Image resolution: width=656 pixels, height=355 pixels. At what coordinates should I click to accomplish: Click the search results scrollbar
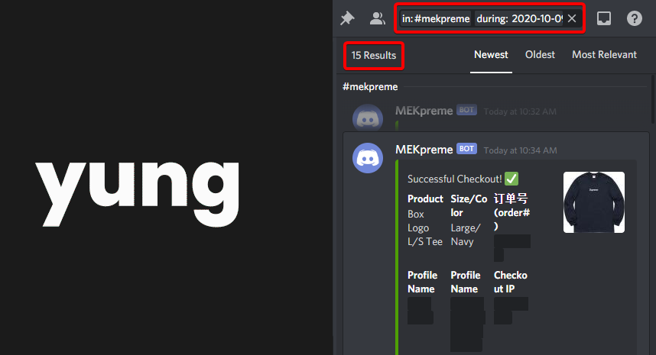point(653,99)
